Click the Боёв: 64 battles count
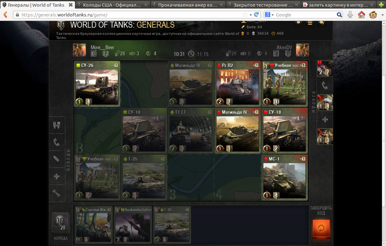This screenshot has height=246, width=386. (254, 27)
